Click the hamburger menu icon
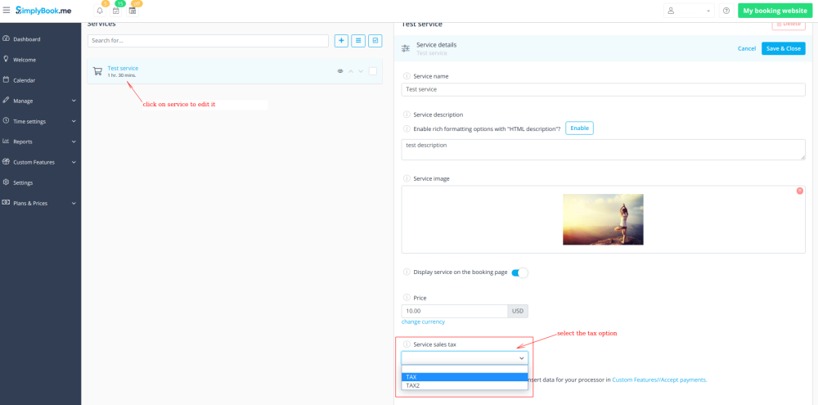 [x=7, y=11]
